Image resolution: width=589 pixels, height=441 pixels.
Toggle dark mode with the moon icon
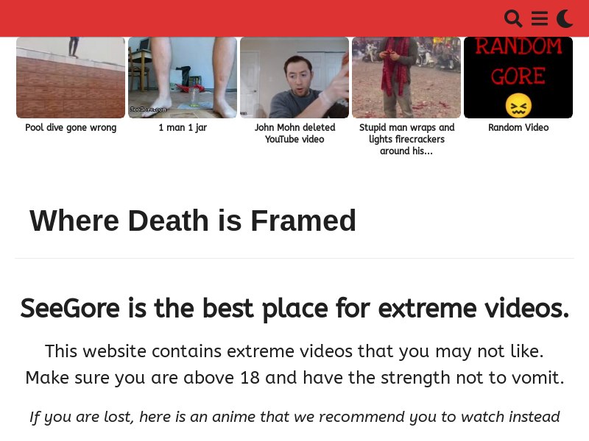click(565, 19)
